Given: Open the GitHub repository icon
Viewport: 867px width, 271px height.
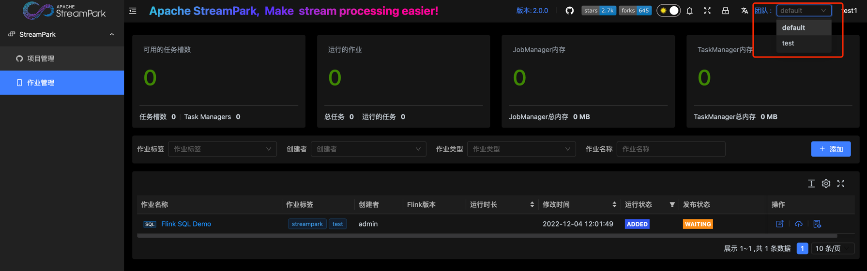Looking at the screenshot, I should [x=569, y=11].
